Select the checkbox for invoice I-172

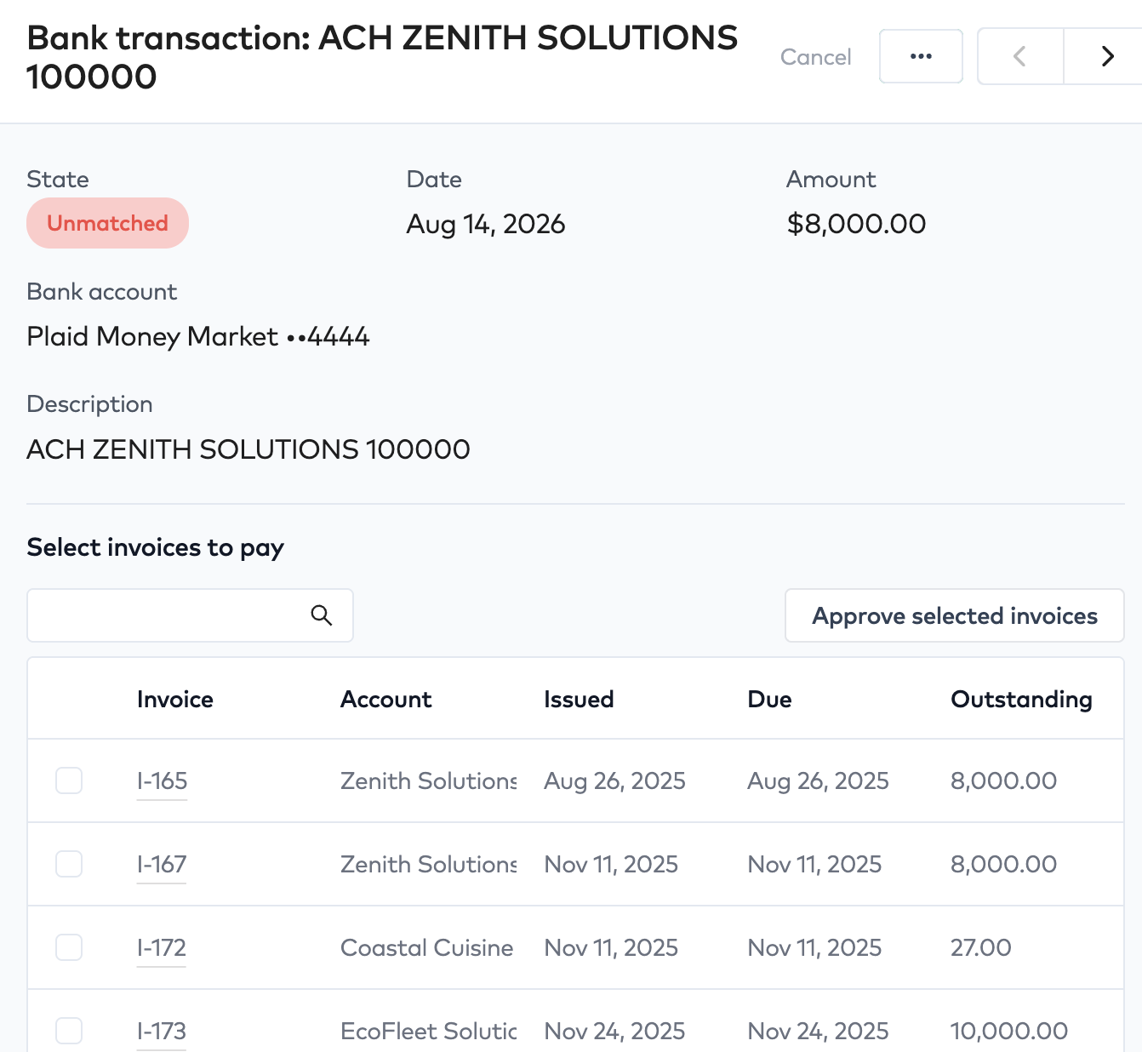click(69, 947)
